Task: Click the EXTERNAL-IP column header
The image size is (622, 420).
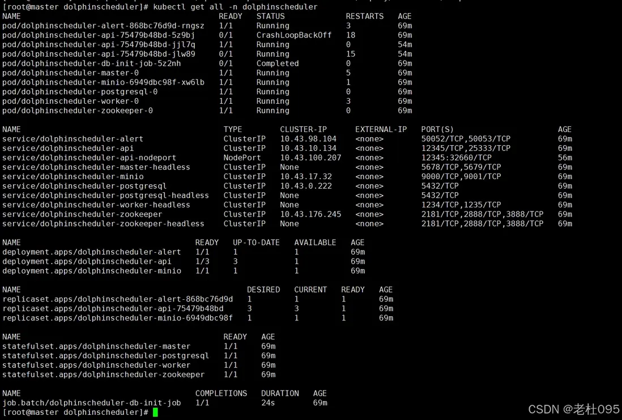Action: 381,129
